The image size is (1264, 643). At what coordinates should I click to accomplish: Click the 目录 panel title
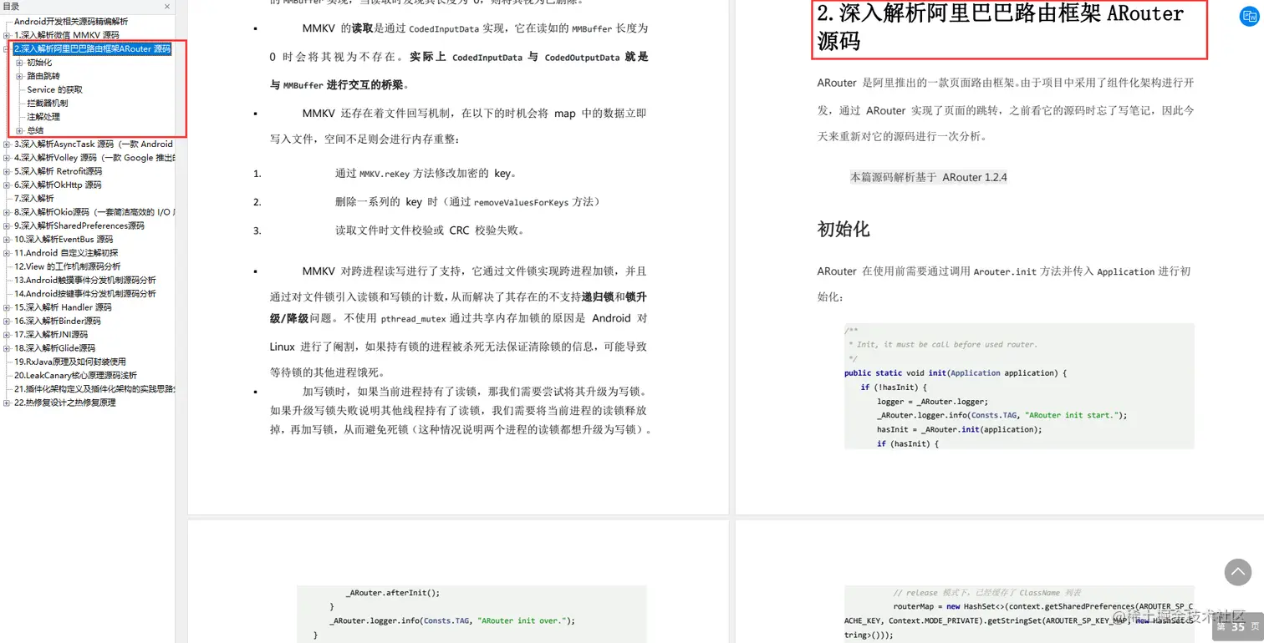point(11,7)
